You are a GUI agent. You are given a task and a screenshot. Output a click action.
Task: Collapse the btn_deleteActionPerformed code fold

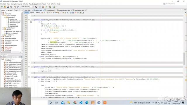(29, 77)
